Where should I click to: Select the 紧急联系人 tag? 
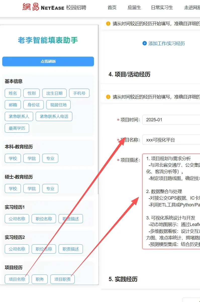tap(19, 116)
